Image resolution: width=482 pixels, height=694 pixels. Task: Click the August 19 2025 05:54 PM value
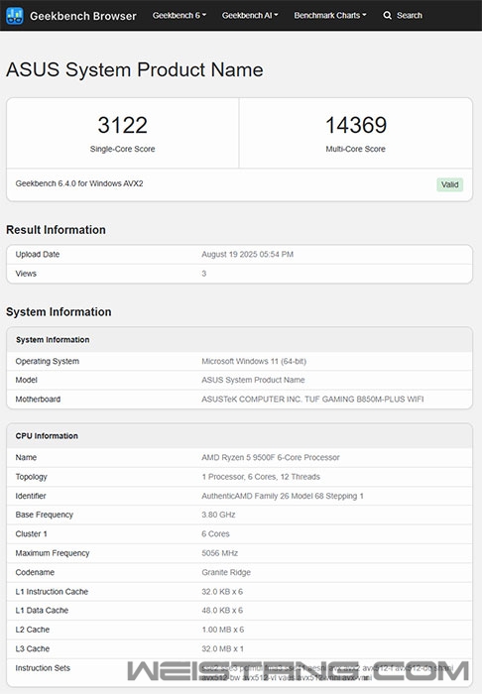pyautogui.click(x=247, y=255)
